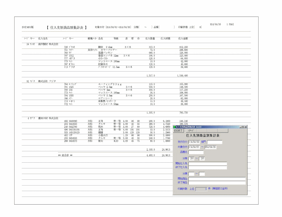Focus the 開始仕入先 input field
The image size is (282, 217).
(x=207, y=164)
